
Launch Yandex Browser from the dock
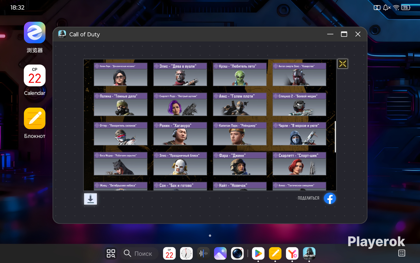[292, 254]
